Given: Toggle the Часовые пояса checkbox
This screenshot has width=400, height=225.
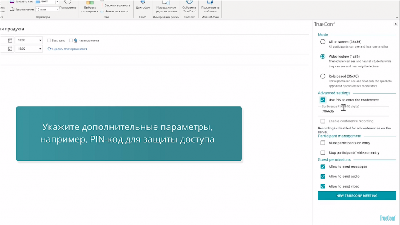Looking at the screenshot, I should [x=71, y=41].
